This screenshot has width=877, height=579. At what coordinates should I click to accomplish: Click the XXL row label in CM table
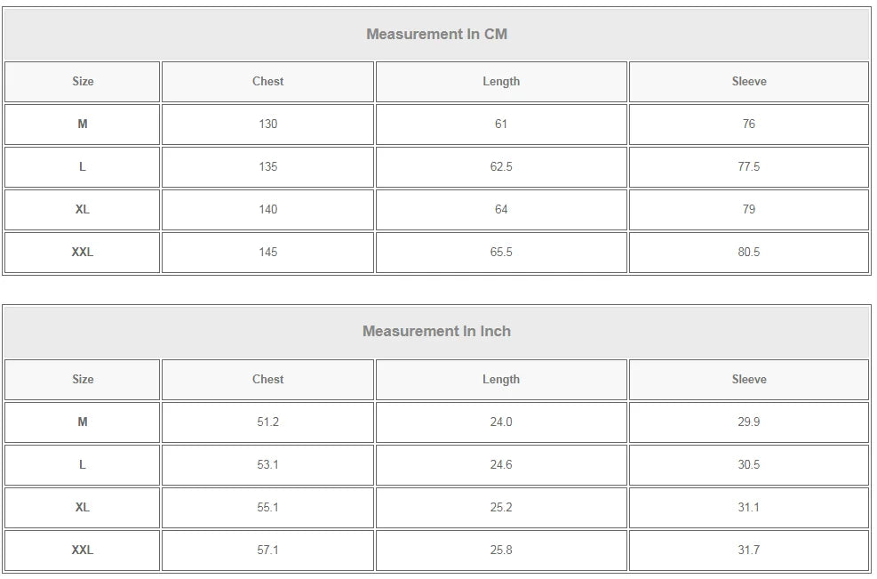tap(83, 252)
